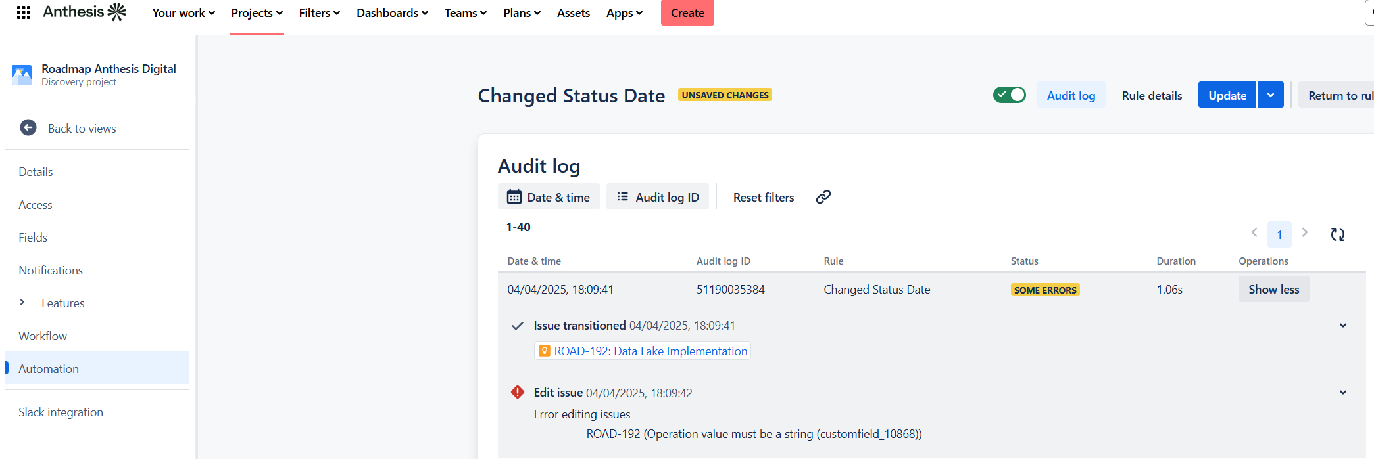Open the Teams dropdown menu
The image size is (1374, 459).
[x=466, y=12]
